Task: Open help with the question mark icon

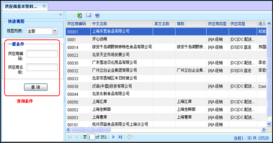Action: coord(97,15)
